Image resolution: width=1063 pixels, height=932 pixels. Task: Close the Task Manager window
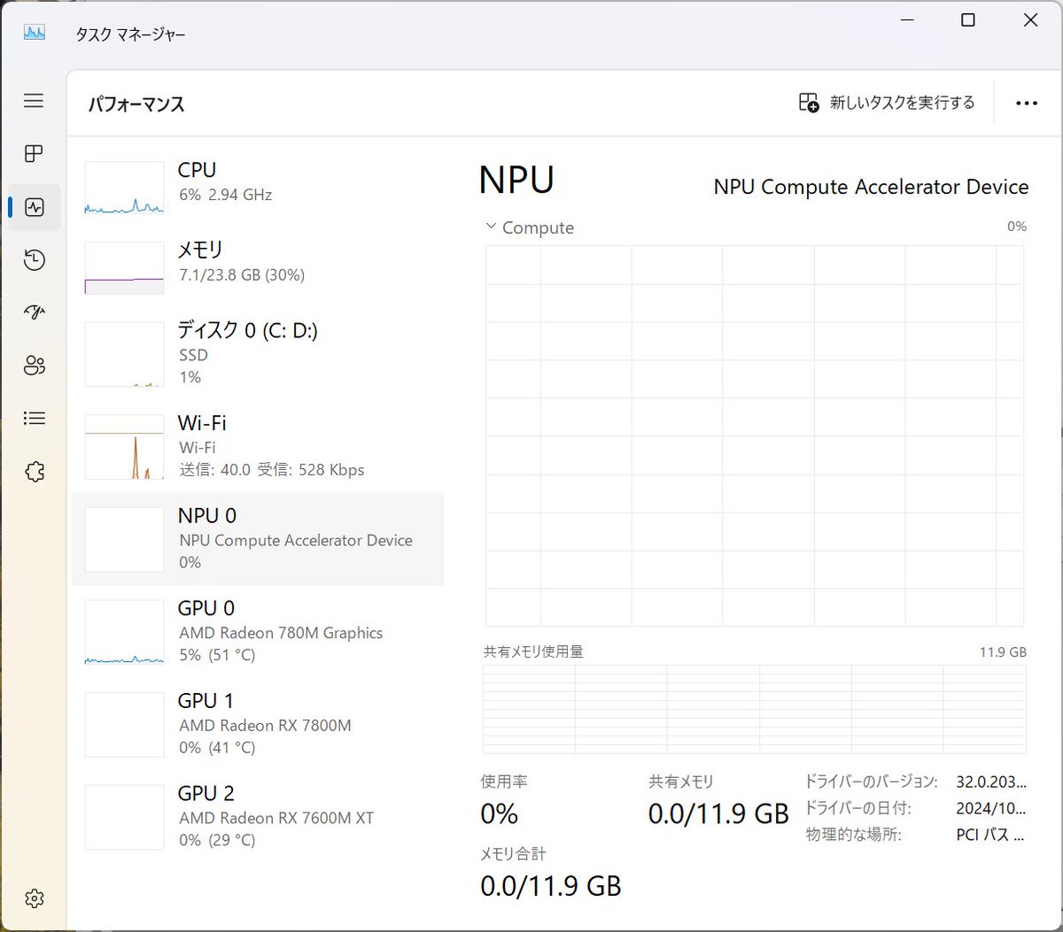coord(1030,20)
